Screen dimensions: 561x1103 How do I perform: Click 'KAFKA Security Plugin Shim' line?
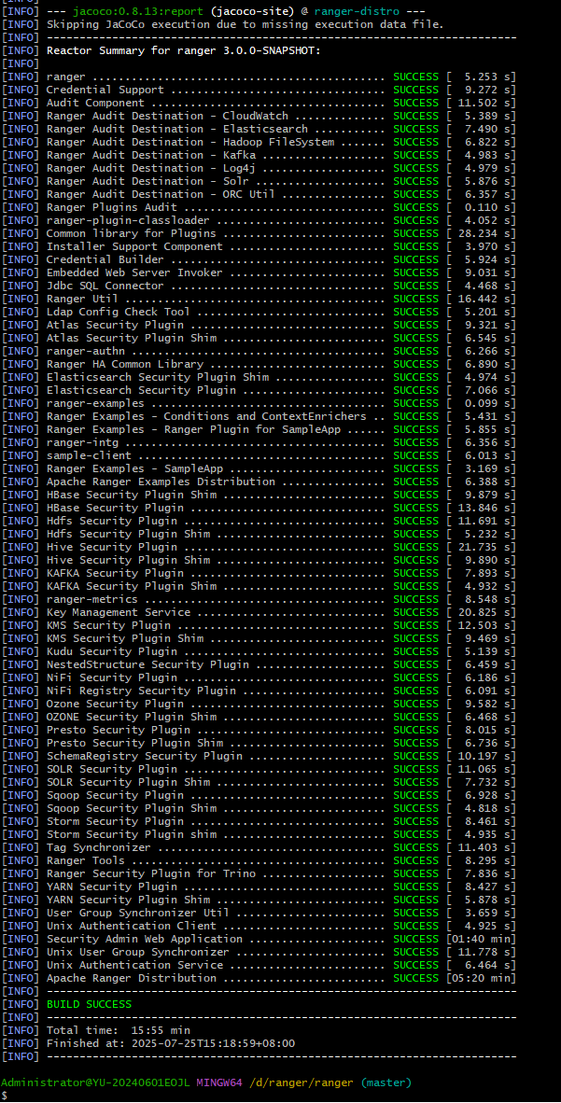pyautogui.click(x=259, y=585)
